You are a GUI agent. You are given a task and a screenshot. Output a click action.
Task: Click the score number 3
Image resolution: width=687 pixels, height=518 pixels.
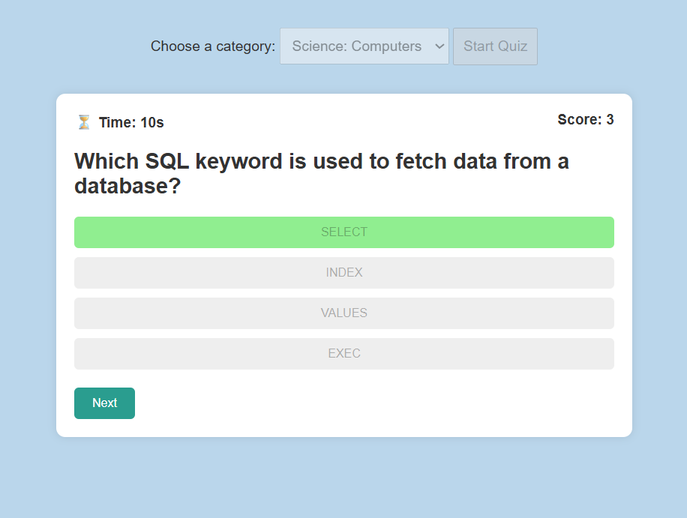pyautogui.click(x=610, y=119)
